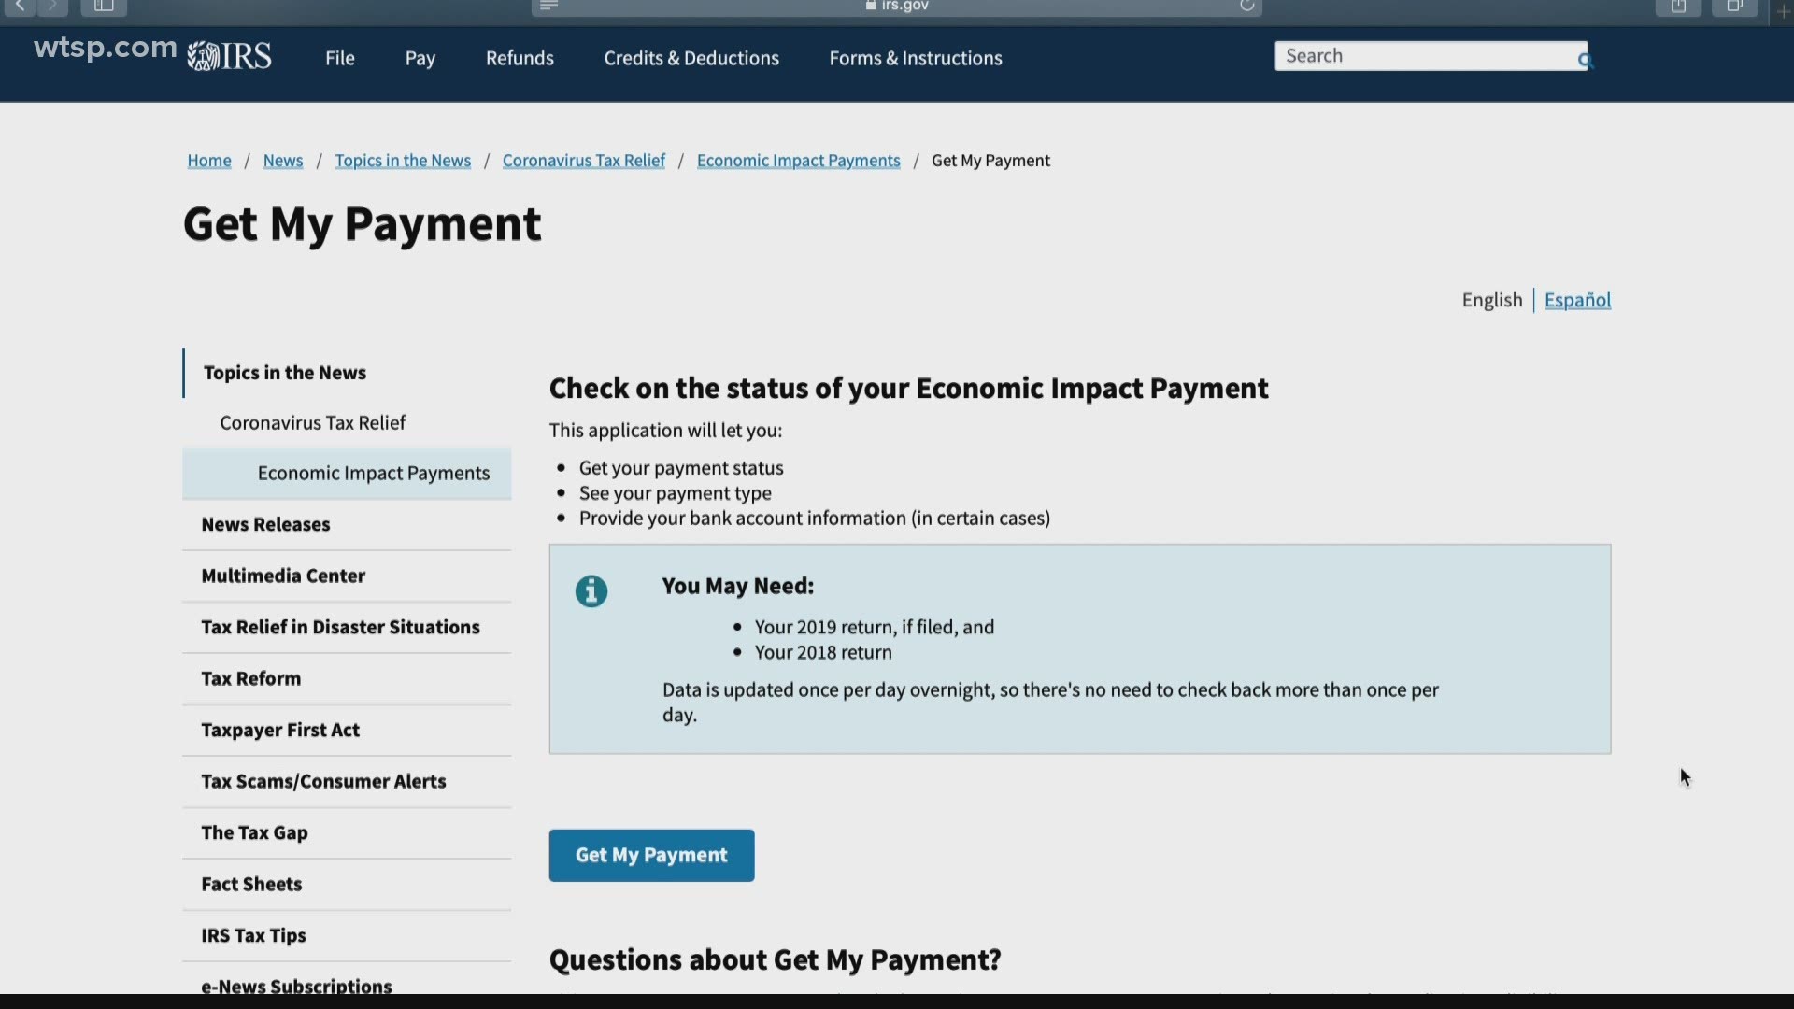Switch language to Español

[x=1577, y=300]
